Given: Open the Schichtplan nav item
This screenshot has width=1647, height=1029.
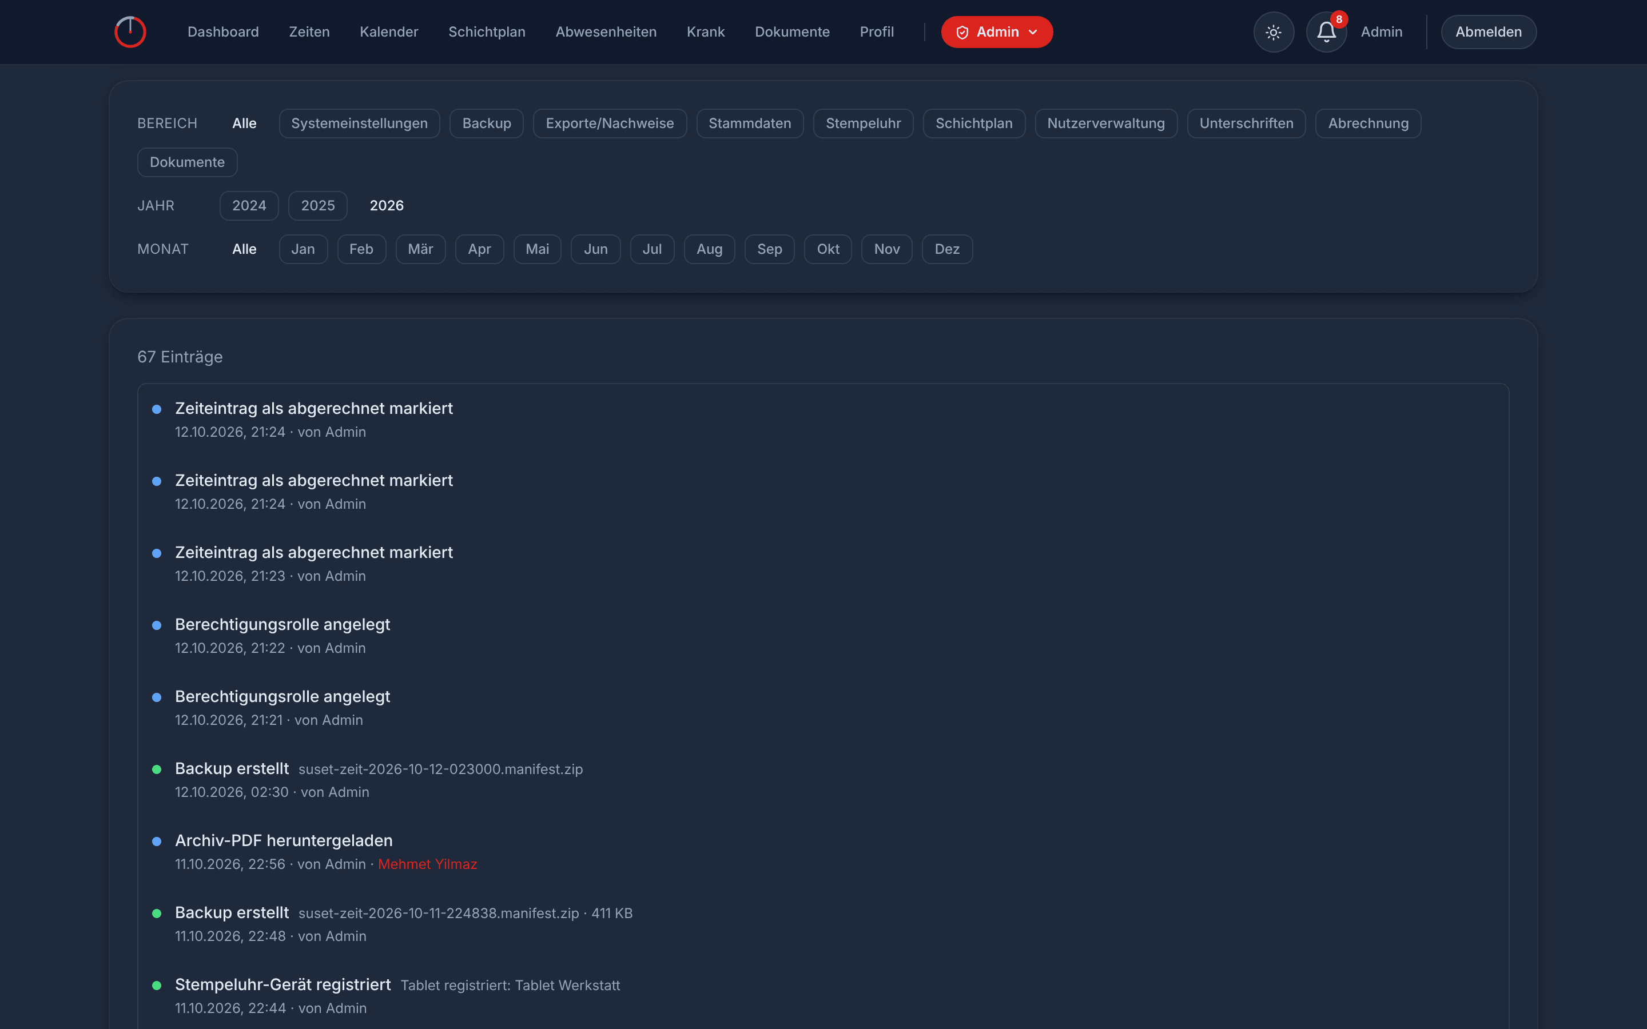Looking at the screenshot, I should pos(487,32).
